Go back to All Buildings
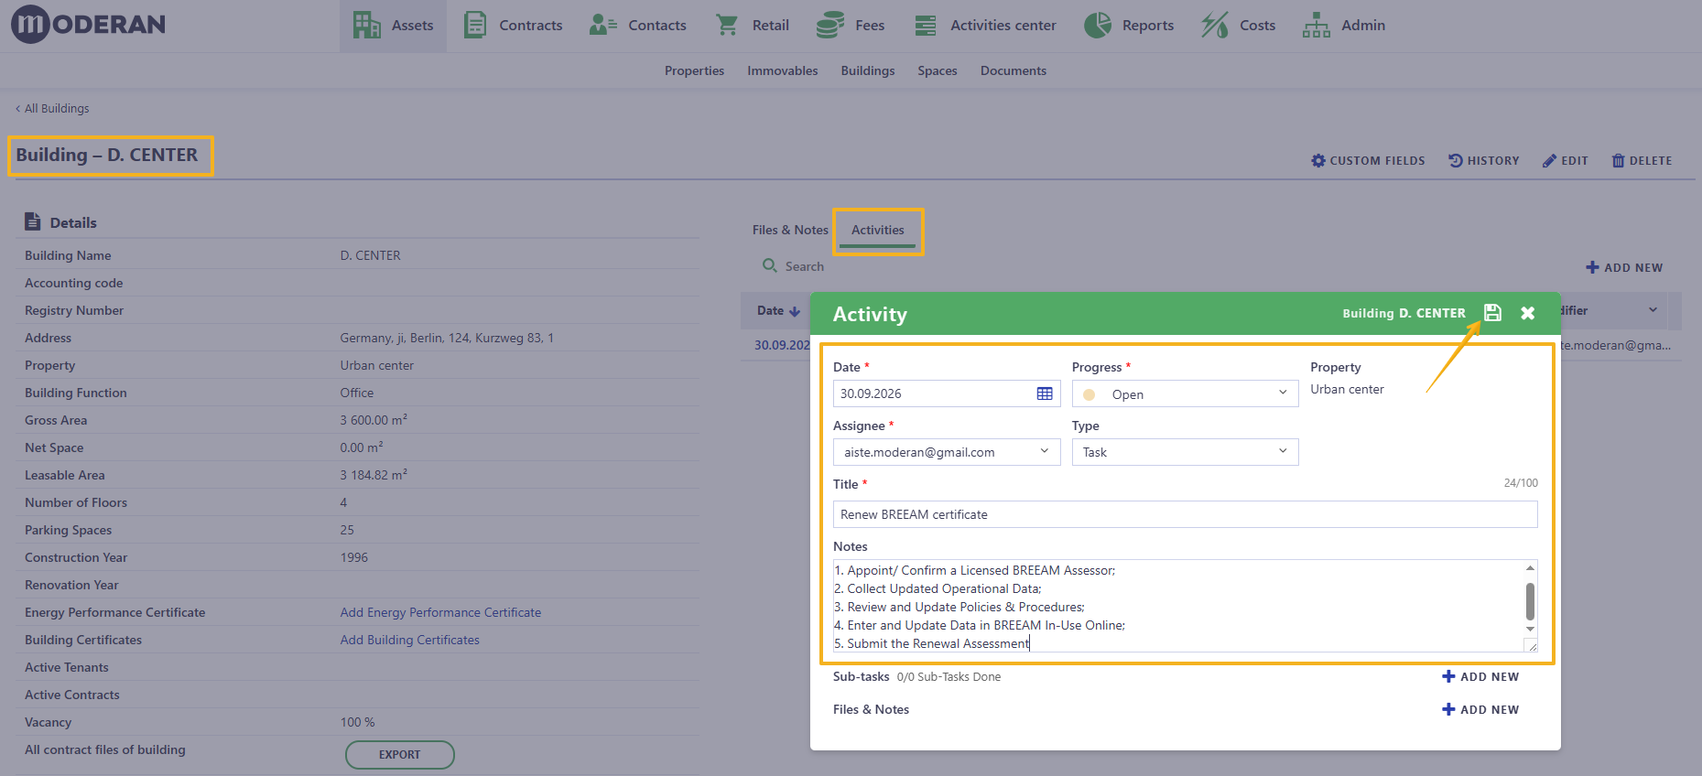Viewport: 1702px width, 776px height. point(52,108)
